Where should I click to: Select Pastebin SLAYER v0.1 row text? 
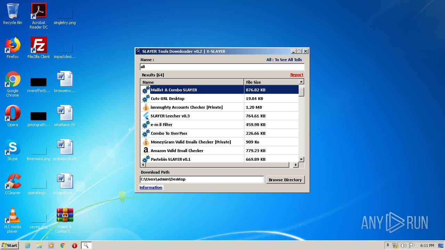click(171, 159)
